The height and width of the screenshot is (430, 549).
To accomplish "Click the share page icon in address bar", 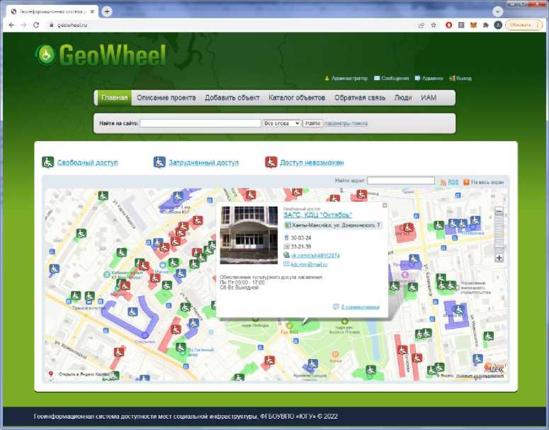I will pyautogui.click(x=421, y=26).
